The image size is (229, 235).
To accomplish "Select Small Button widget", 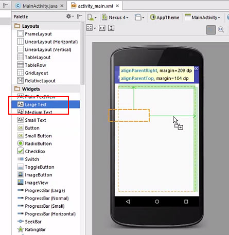I will [x=46, y=136].
